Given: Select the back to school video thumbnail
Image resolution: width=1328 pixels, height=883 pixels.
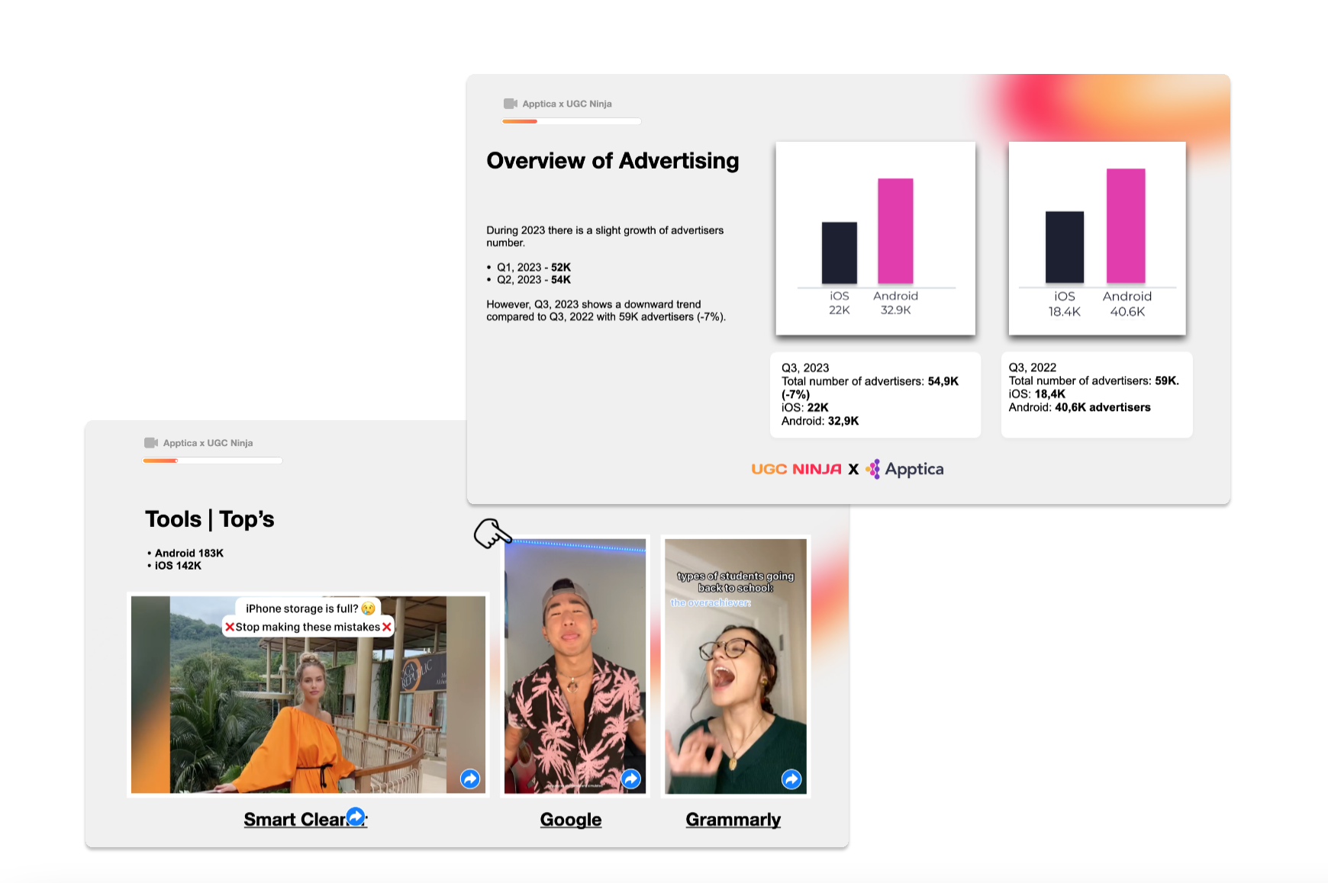Looking at the screenshot, I should (x=735, y=666).
